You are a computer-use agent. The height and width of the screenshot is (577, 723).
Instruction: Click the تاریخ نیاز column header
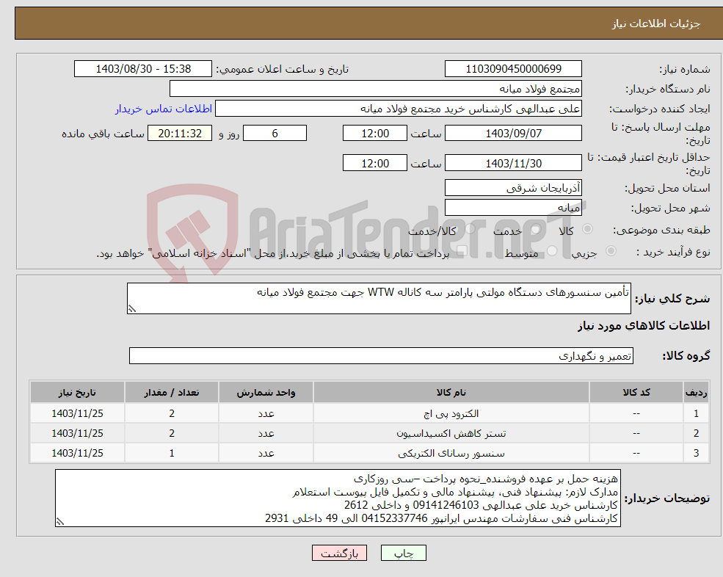coord(77,392)
